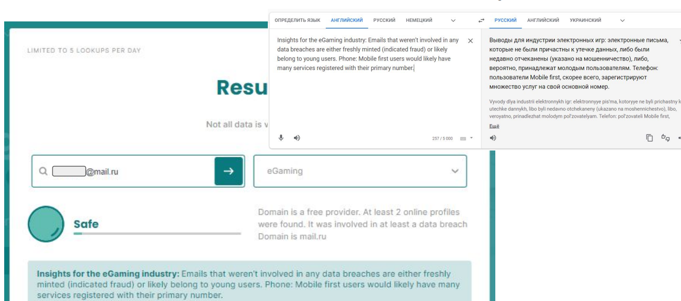Expand more source languages chevron
The width and height of the screenshot is (681, 301).
point(453,20)
